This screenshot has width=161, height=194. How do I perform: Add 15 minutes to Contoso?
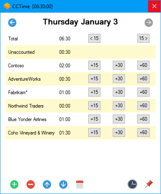[94, 65]
